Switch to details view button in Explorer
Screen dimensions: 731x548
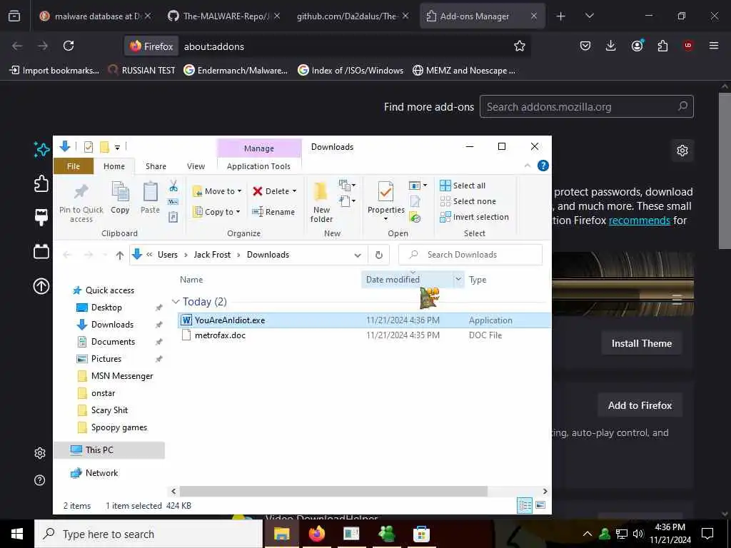525,505
